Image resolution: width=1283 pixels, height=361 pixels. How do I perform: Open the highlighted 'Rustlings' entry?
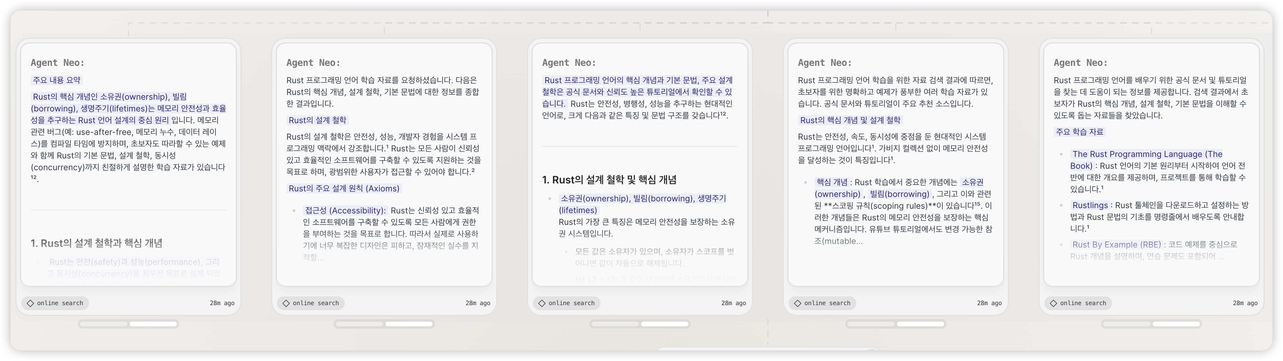click(x=1090, y=205)
